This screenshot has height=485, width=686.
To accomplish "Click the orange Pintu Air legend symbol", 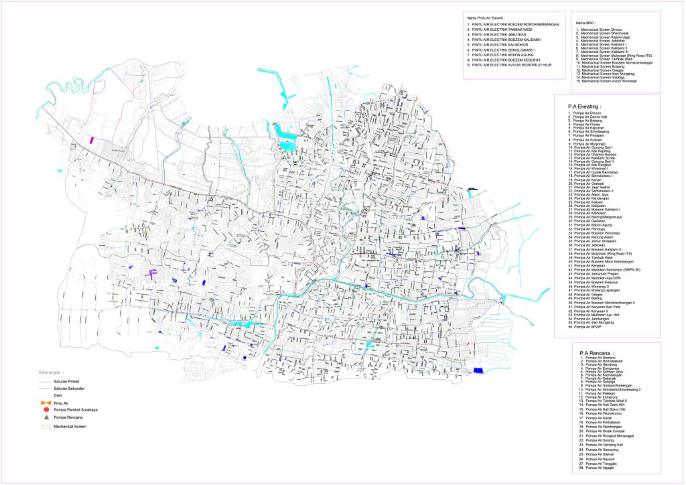I will pyautogui.click(x=47, y=403).
